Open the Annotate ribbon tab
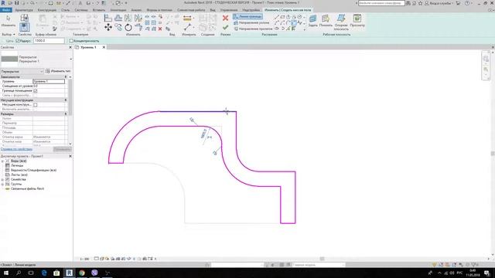495x278 pixels. click(x=118, y=10)
